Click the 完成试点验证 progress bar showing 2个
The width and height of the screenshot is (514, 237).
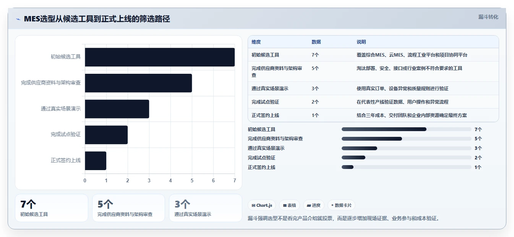407,157
